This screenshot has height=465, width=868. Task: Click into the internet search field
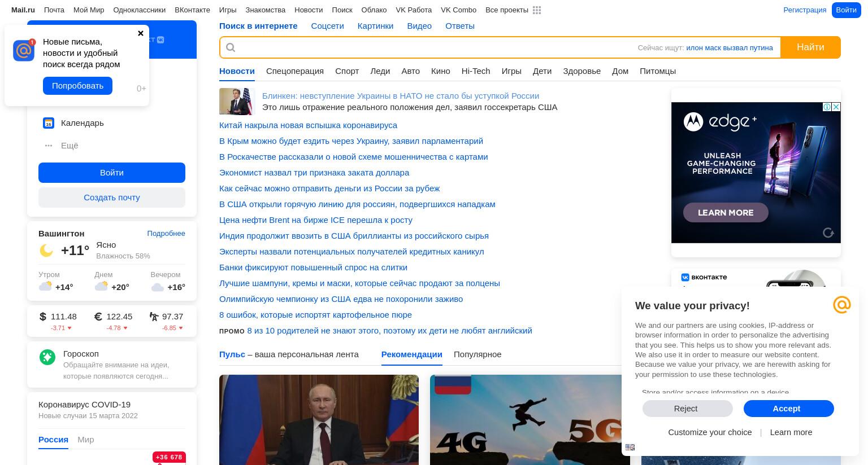click(435, 47)
